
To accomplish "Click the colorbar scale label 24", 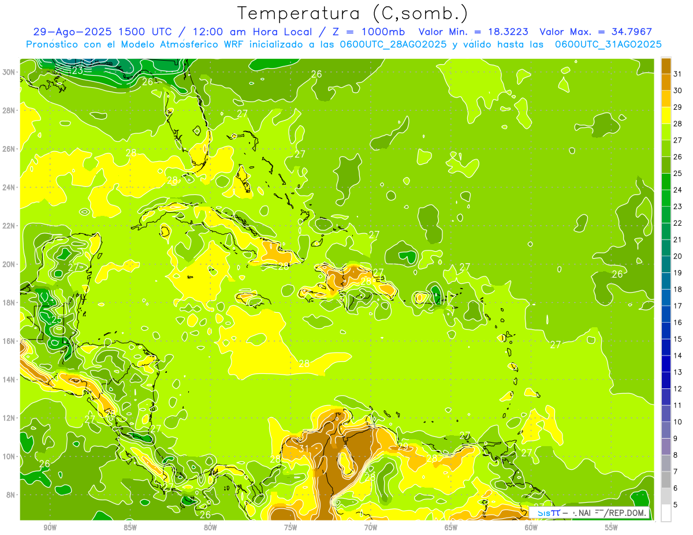I will pyautogui.click(x=677, y=189).
